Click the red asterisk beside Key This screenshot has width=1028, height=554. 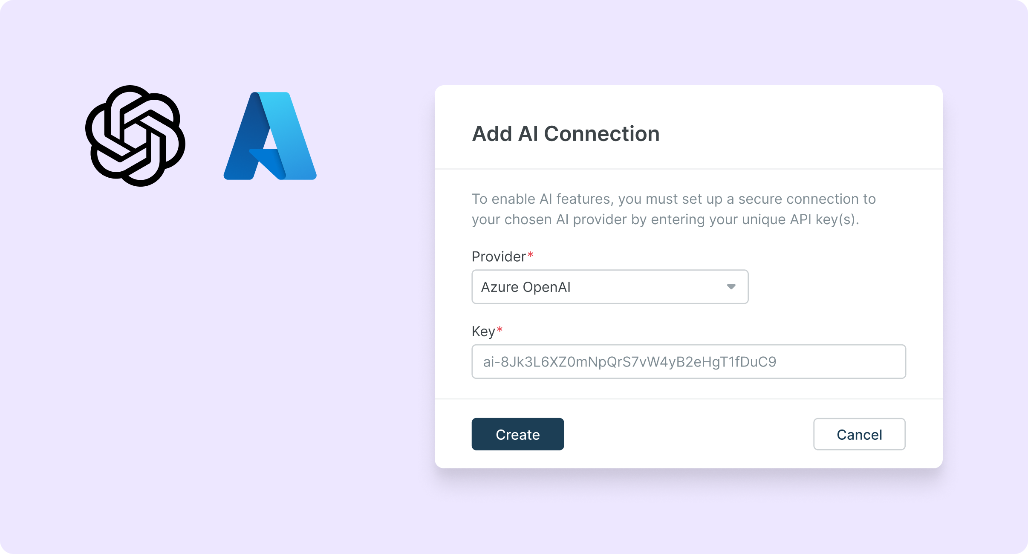pos(500,330)
